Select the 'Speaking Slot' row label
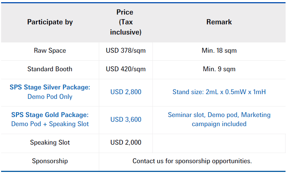This screenshot has width=287, height=173. (x=50, y=142)
